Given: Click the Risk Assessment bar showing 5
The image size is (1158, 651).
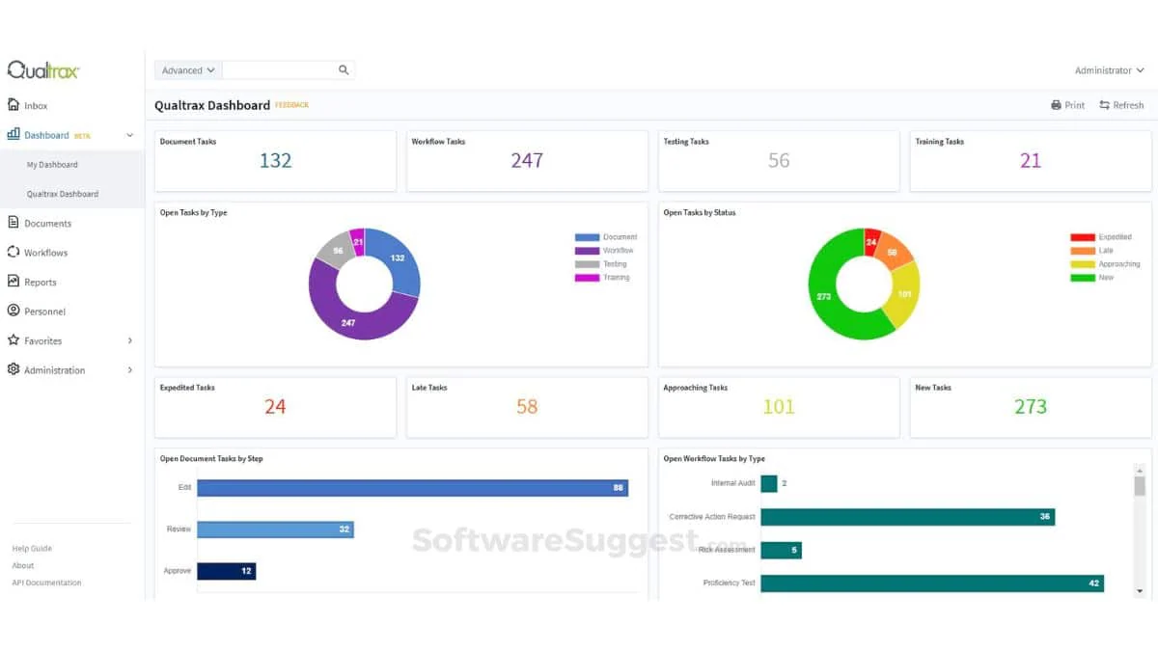Looking at the screenshot, I should (x=781, y=550).
